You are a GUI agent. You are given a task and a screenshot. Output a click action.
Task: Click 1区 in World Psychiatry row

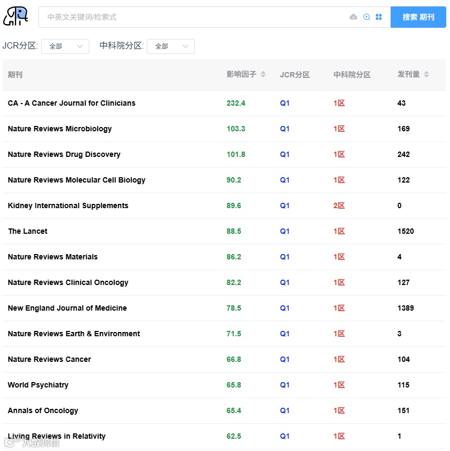point(339,385)
